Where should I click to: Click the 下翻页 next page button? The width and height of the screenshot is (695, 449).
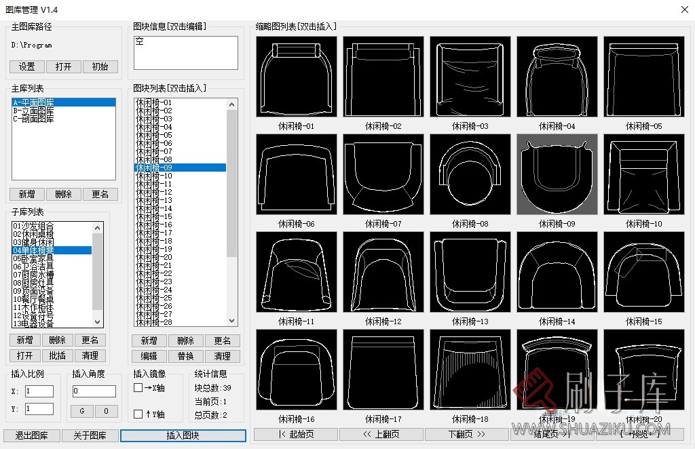pos(467,434)
